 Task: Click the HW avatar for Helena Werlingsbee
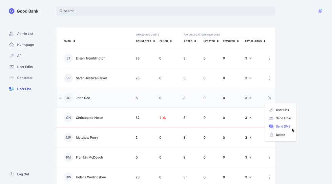68,177
